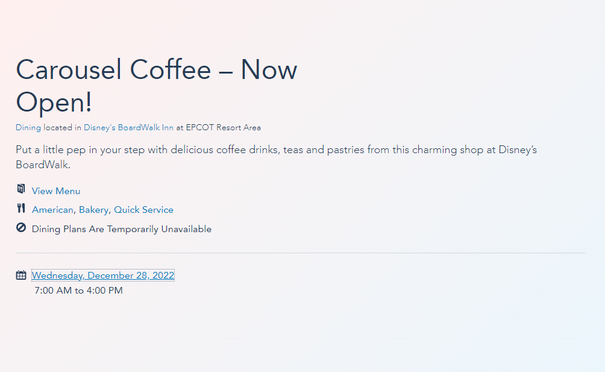Click the 'located in' text after Dining
This screenshot has width=605, height=372.
point(62,128)
